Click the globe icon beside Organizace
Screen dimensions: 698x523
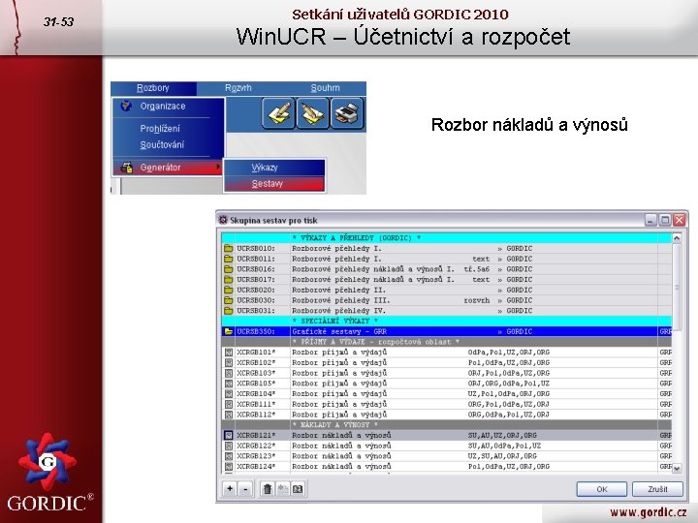[x=126, y=106]
